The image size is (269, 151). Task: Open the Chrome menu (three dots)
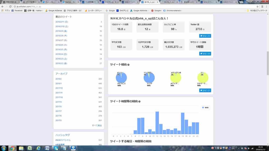point(266,7)
